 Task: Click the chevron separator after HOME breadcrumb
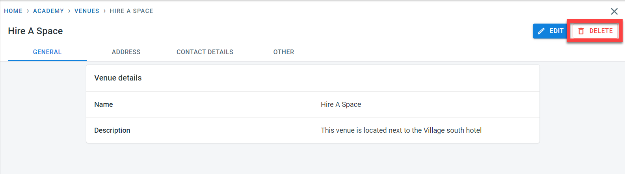[x=28, y=11]
